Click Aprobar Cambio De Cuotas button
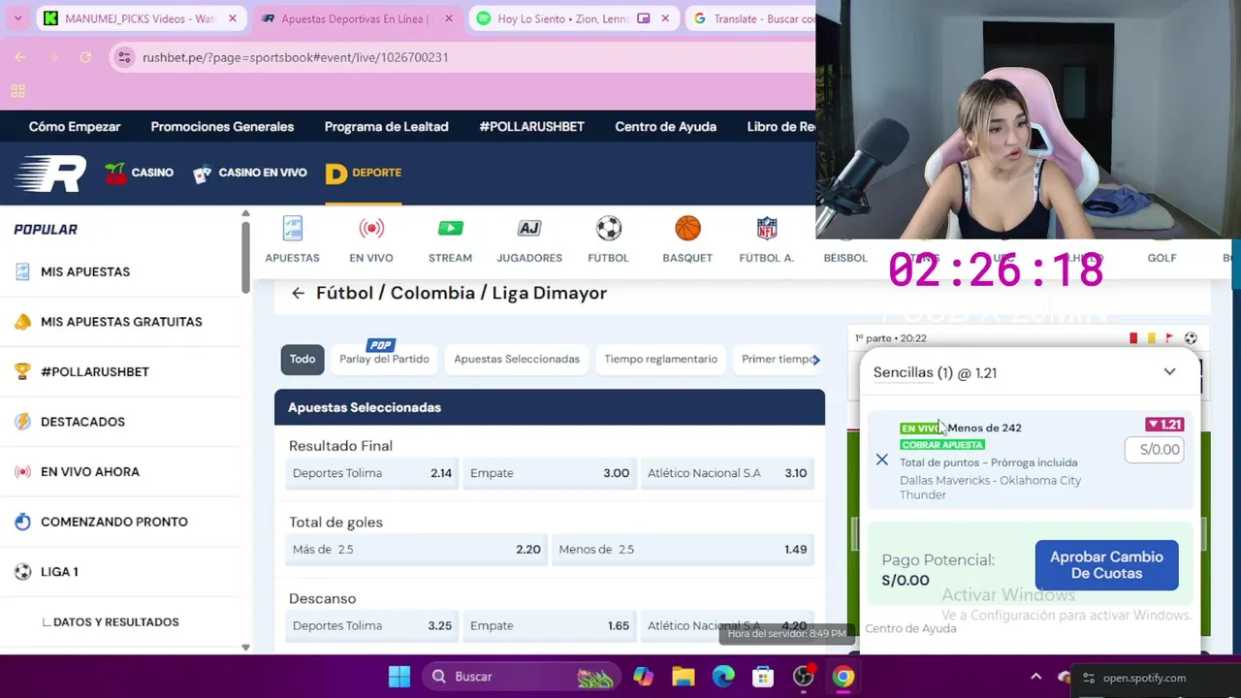The height and width of the screenshot is (698, 1241). click(x=1106, y=565)
